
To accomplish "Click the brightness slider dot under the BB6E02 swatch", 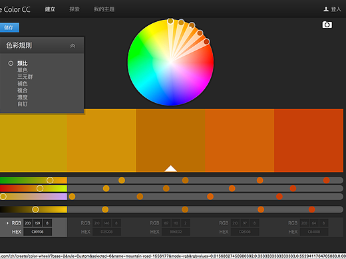I will (185, 209).
